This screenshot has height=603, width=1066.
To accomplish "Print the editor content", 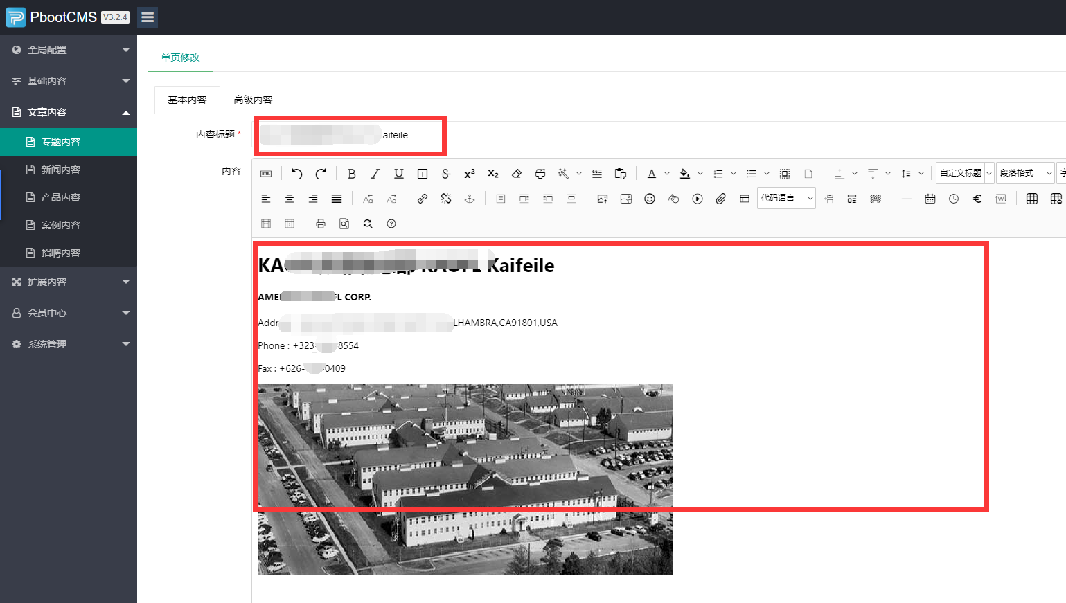I will pyautogui.click(x=321, y=224).
